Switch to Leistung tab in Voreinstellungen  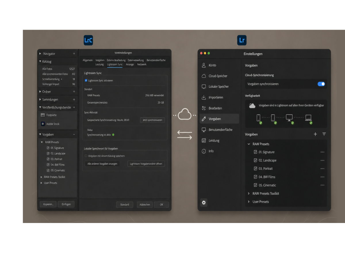99,64
